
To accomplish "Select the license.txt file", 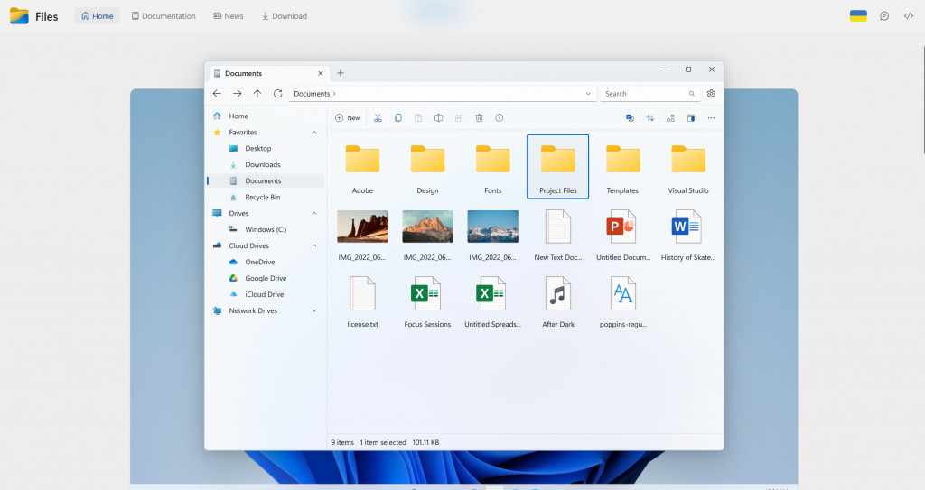I will click(x=362, y=300).
